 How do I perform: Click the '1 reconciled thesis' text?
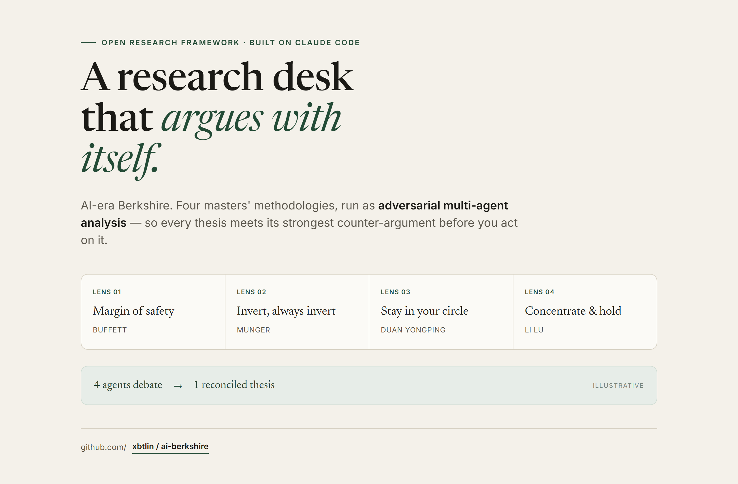point(234,385)
